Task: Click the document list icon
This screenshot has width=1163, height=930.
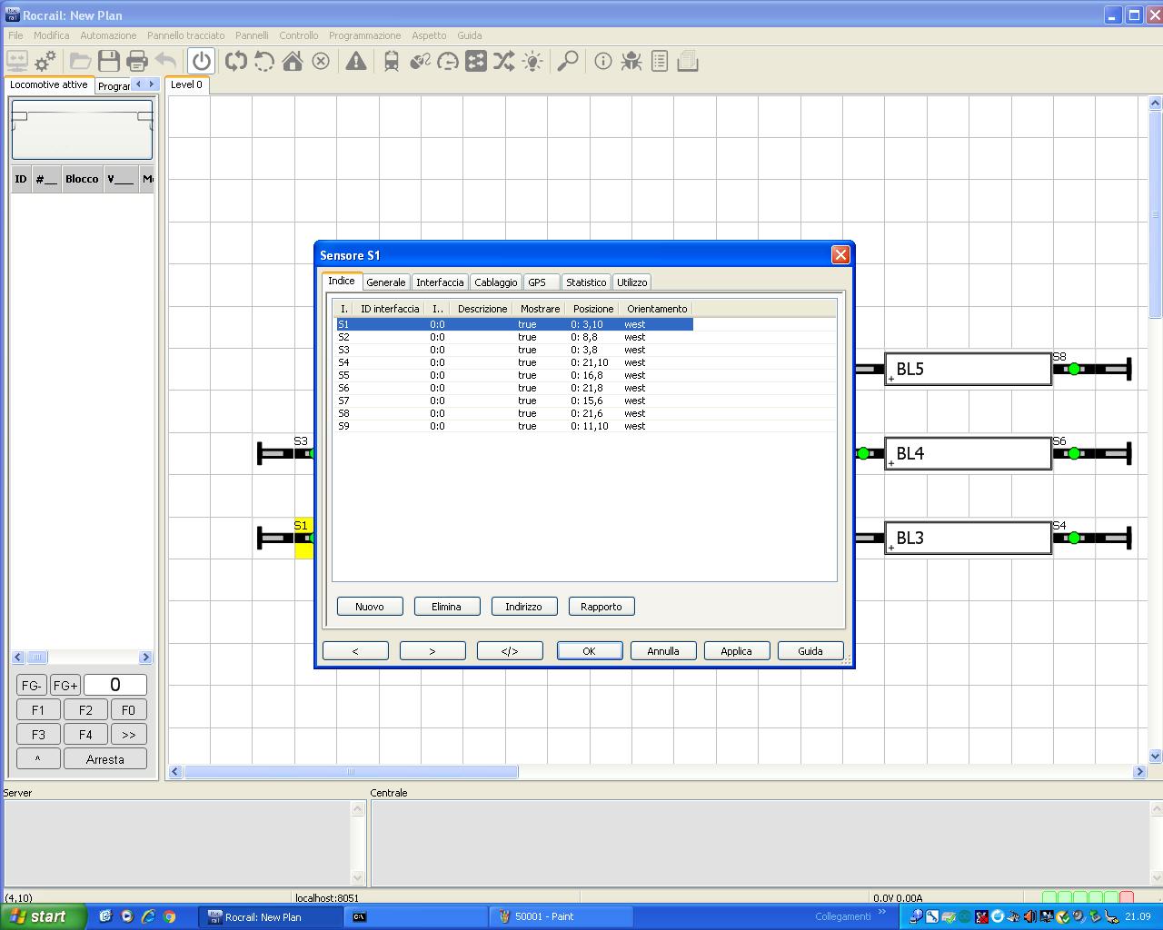Action: [660, 61]
